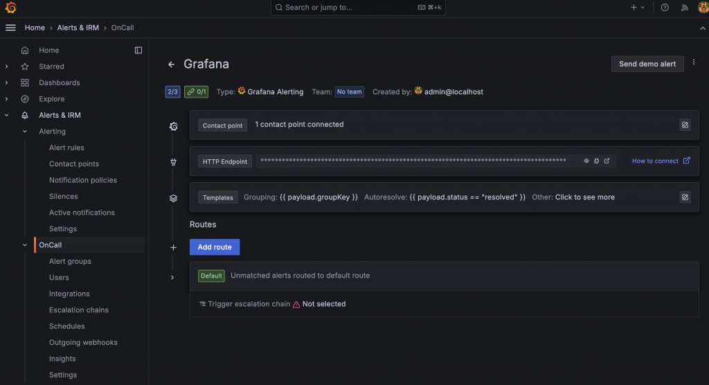Copy the HTTP Endpoint URL

pos(596,161)
